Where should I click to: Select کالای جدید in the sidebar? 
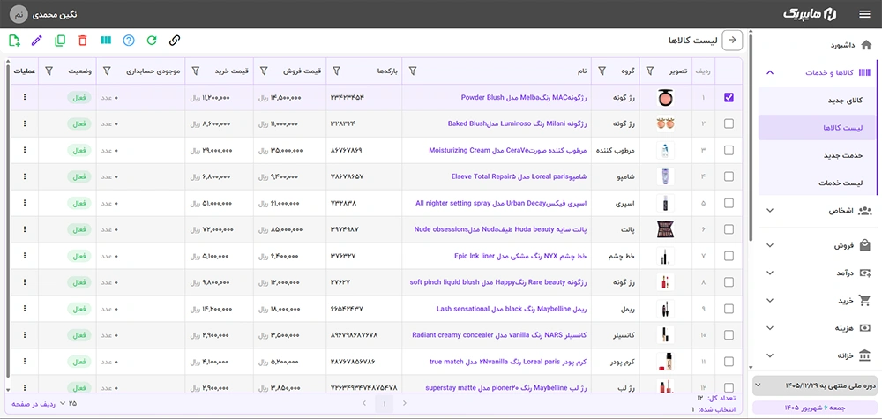818,100
